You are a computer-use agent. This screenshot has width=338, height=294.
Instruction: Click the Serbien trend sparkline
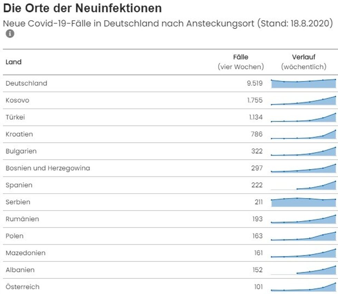click(x=304, y=202)
